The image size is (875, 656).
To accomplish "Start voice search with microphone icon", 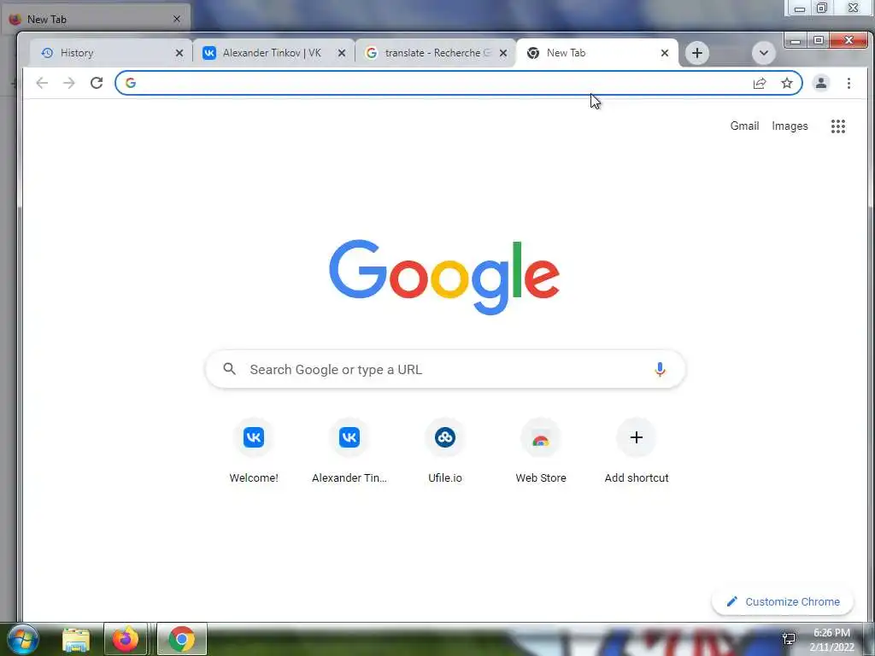I will click(660, 369).
